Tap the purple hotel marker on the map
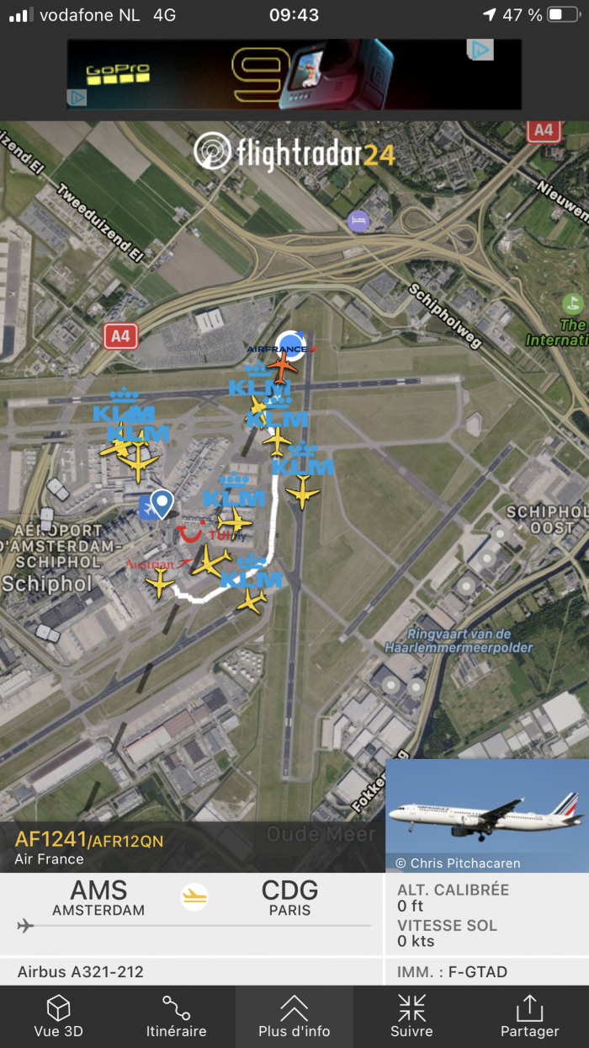Viewport: 589px width, 1048px height. click(x=358, y=222)
